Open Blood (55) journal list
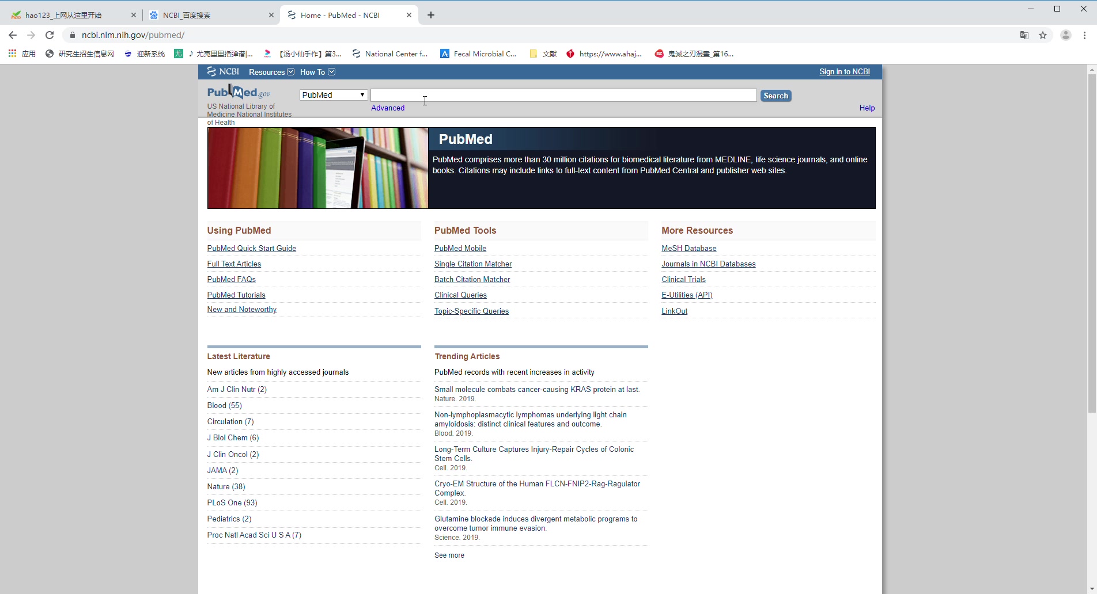Screen dimensions: 1097x594 click(225, 405)
